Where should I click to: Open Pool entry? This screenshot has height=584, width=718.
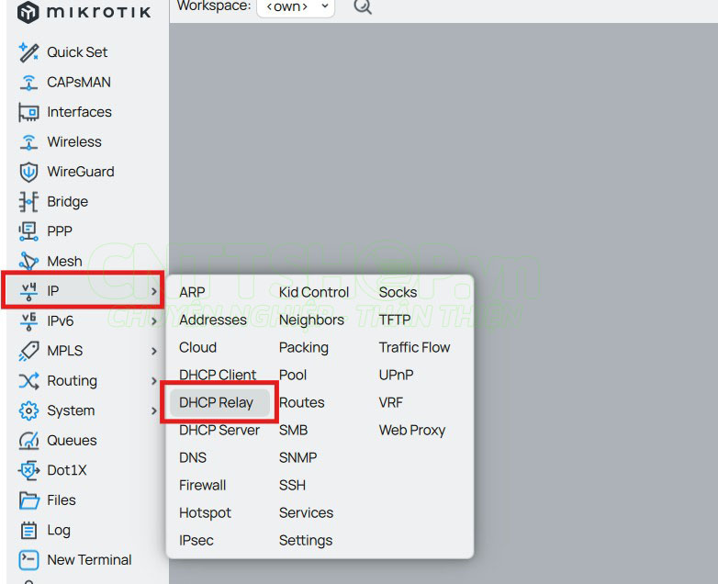pyautogui.click(x=293, y=375)
